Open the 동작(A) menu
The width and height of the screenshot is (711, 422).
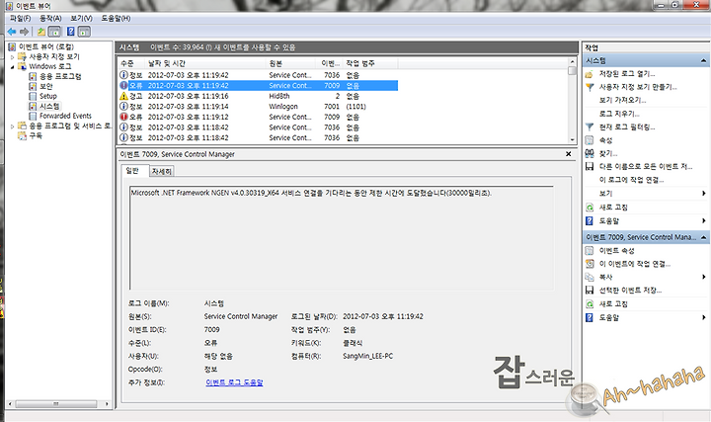pos(50,18)
